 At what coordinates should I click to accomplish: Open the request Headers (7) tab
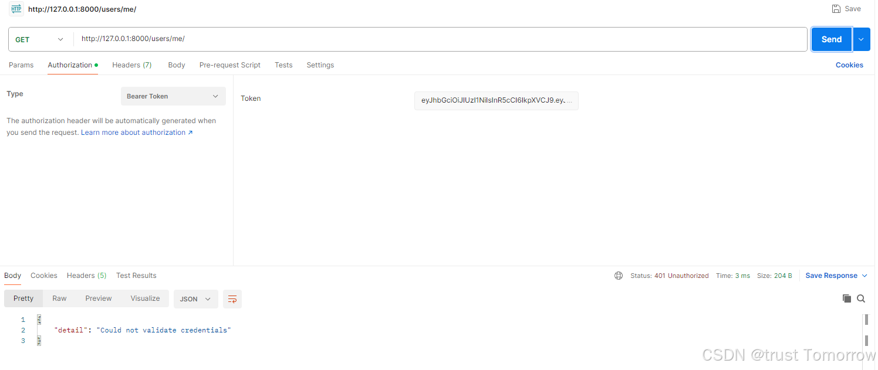[132, 65]
